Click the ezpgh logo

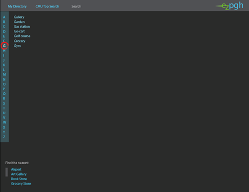coord(230,6)
